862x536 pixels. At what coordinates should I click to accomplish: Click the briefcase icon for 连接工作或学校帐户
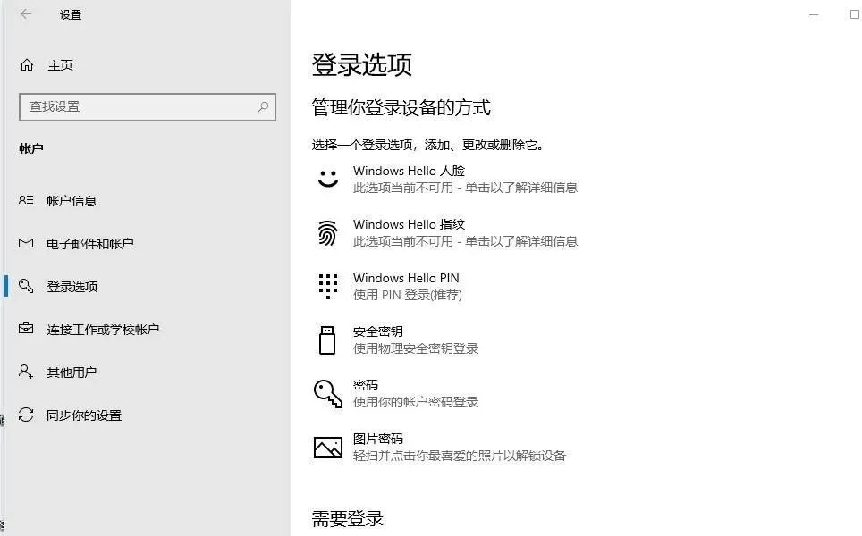pyautogui.click(x=26, y=329)
